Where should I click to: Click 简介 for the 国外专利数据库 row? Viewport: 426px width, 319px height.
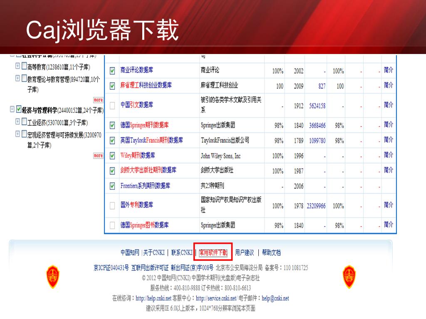389,205
